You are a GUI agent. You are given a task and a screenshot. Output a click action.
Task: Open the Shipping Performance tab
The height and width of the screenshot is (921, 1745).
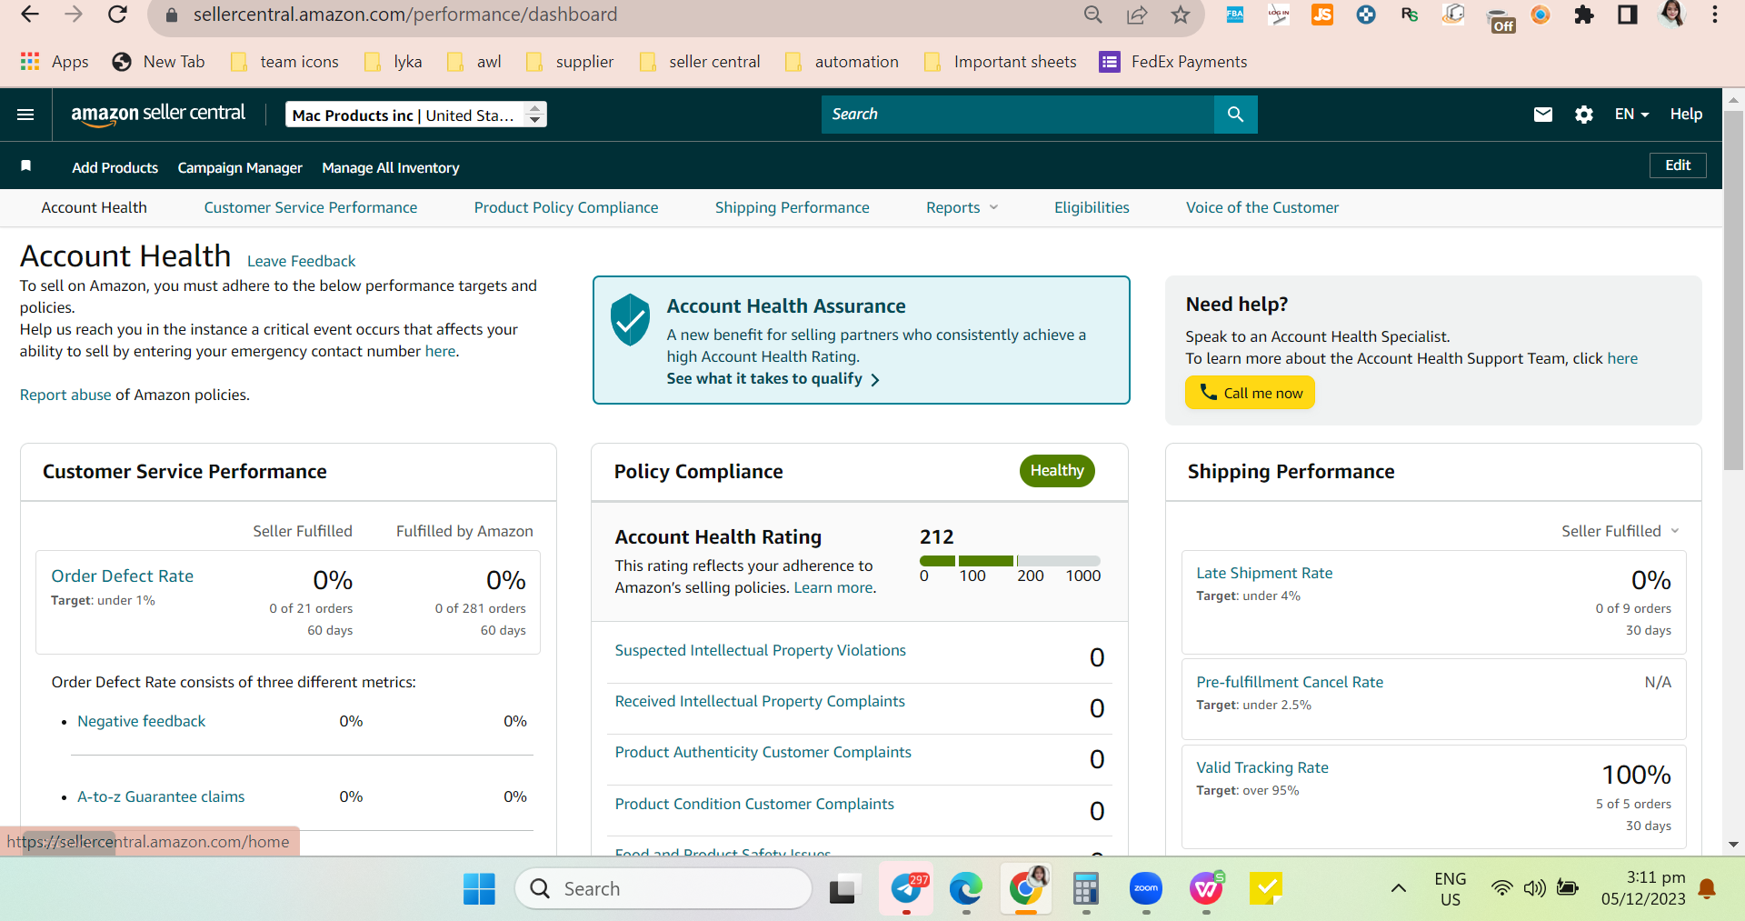(x=793, y=207)
